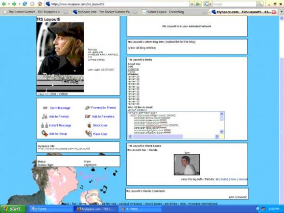Click the layout code box up scroll arrow

(222, 114)
